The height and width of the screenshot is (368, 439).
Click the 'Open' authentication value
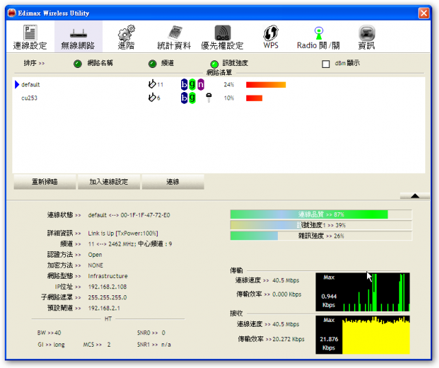coord(95,255)
